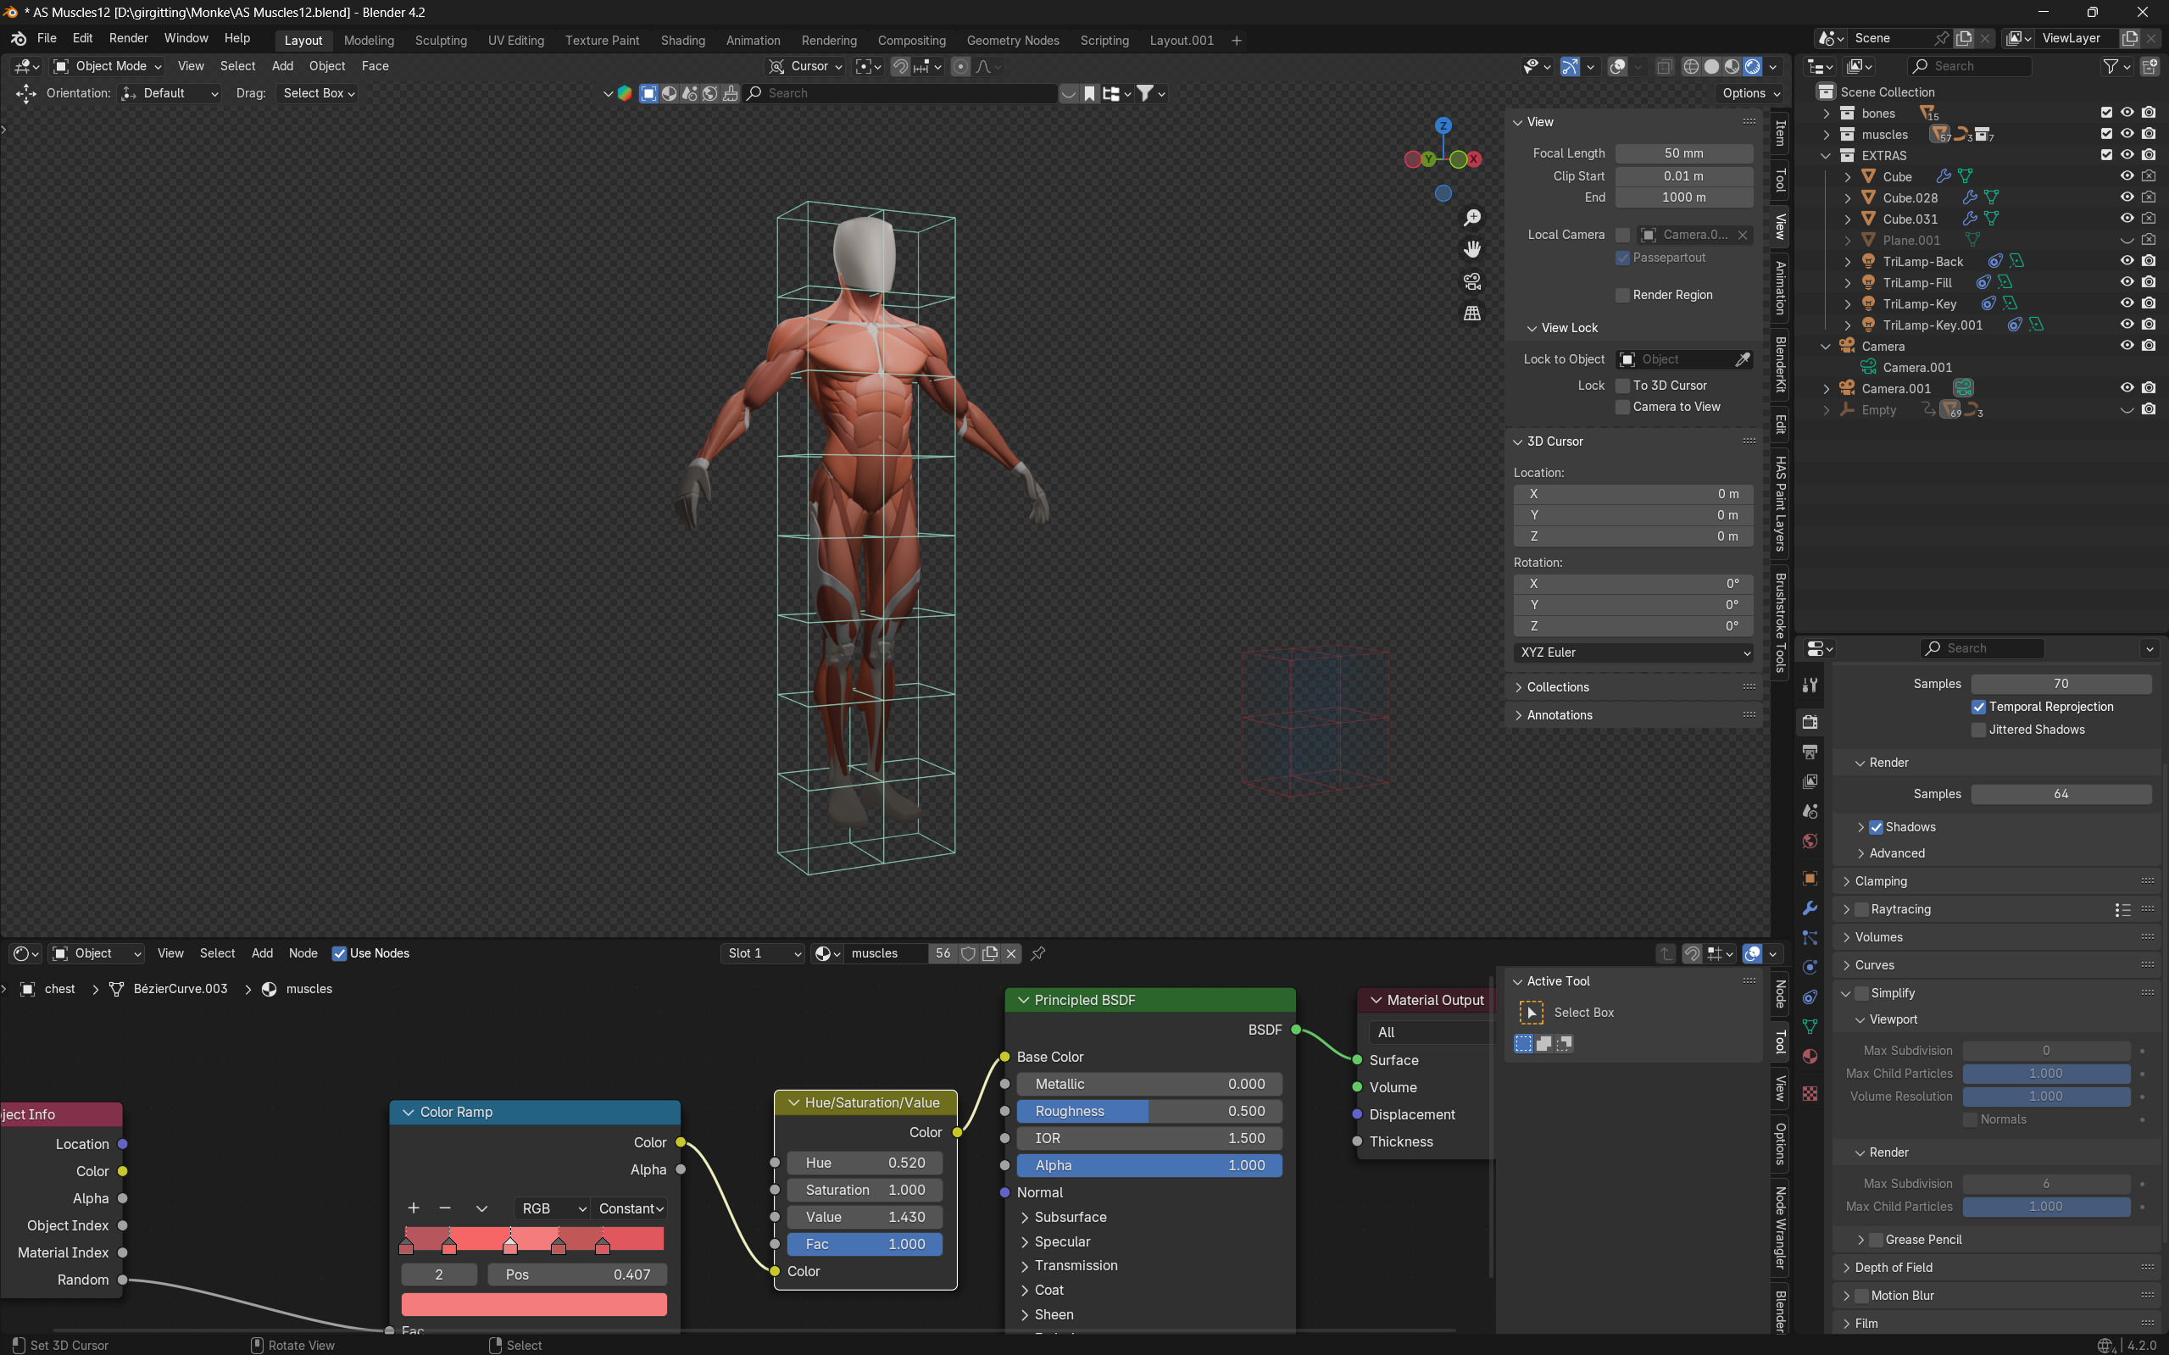
Task: Expand the bones collection in outliner
Action: (1826, 113)
